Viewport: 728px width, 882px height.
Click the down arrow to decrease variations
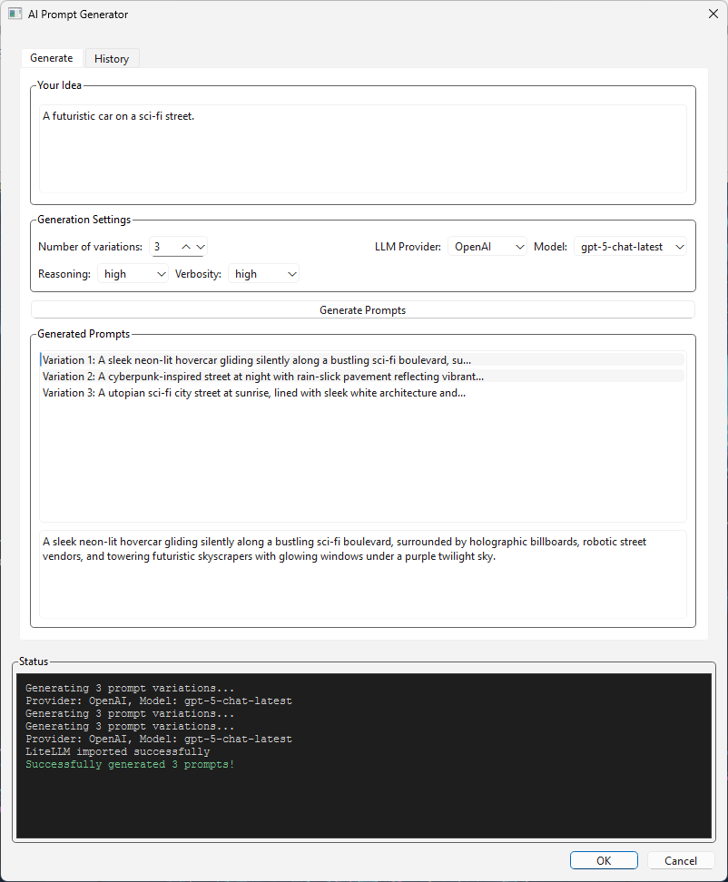pyautogui.click(x=202, y=246)
